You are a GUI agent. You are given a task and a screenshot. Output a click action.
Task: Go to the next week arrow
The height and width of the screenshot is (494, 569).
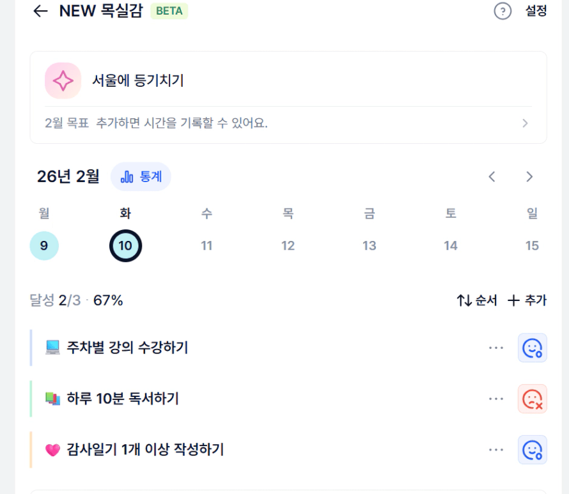coord(529,177)
